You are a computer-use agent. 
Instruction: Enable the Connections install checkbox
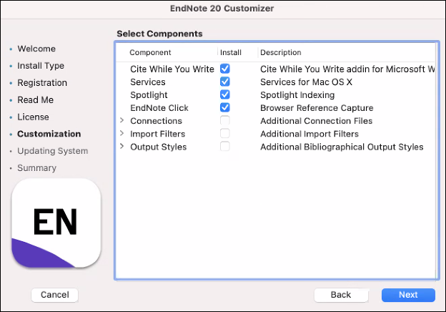(224, 121)
